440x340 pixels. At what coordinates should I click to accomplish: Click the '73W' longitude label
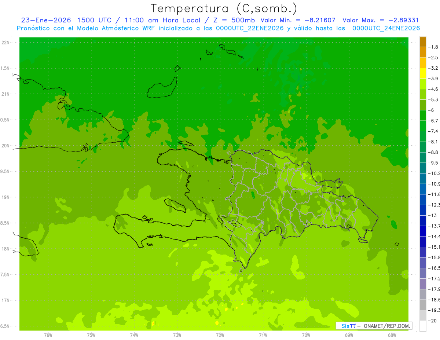tap(177, 335)
